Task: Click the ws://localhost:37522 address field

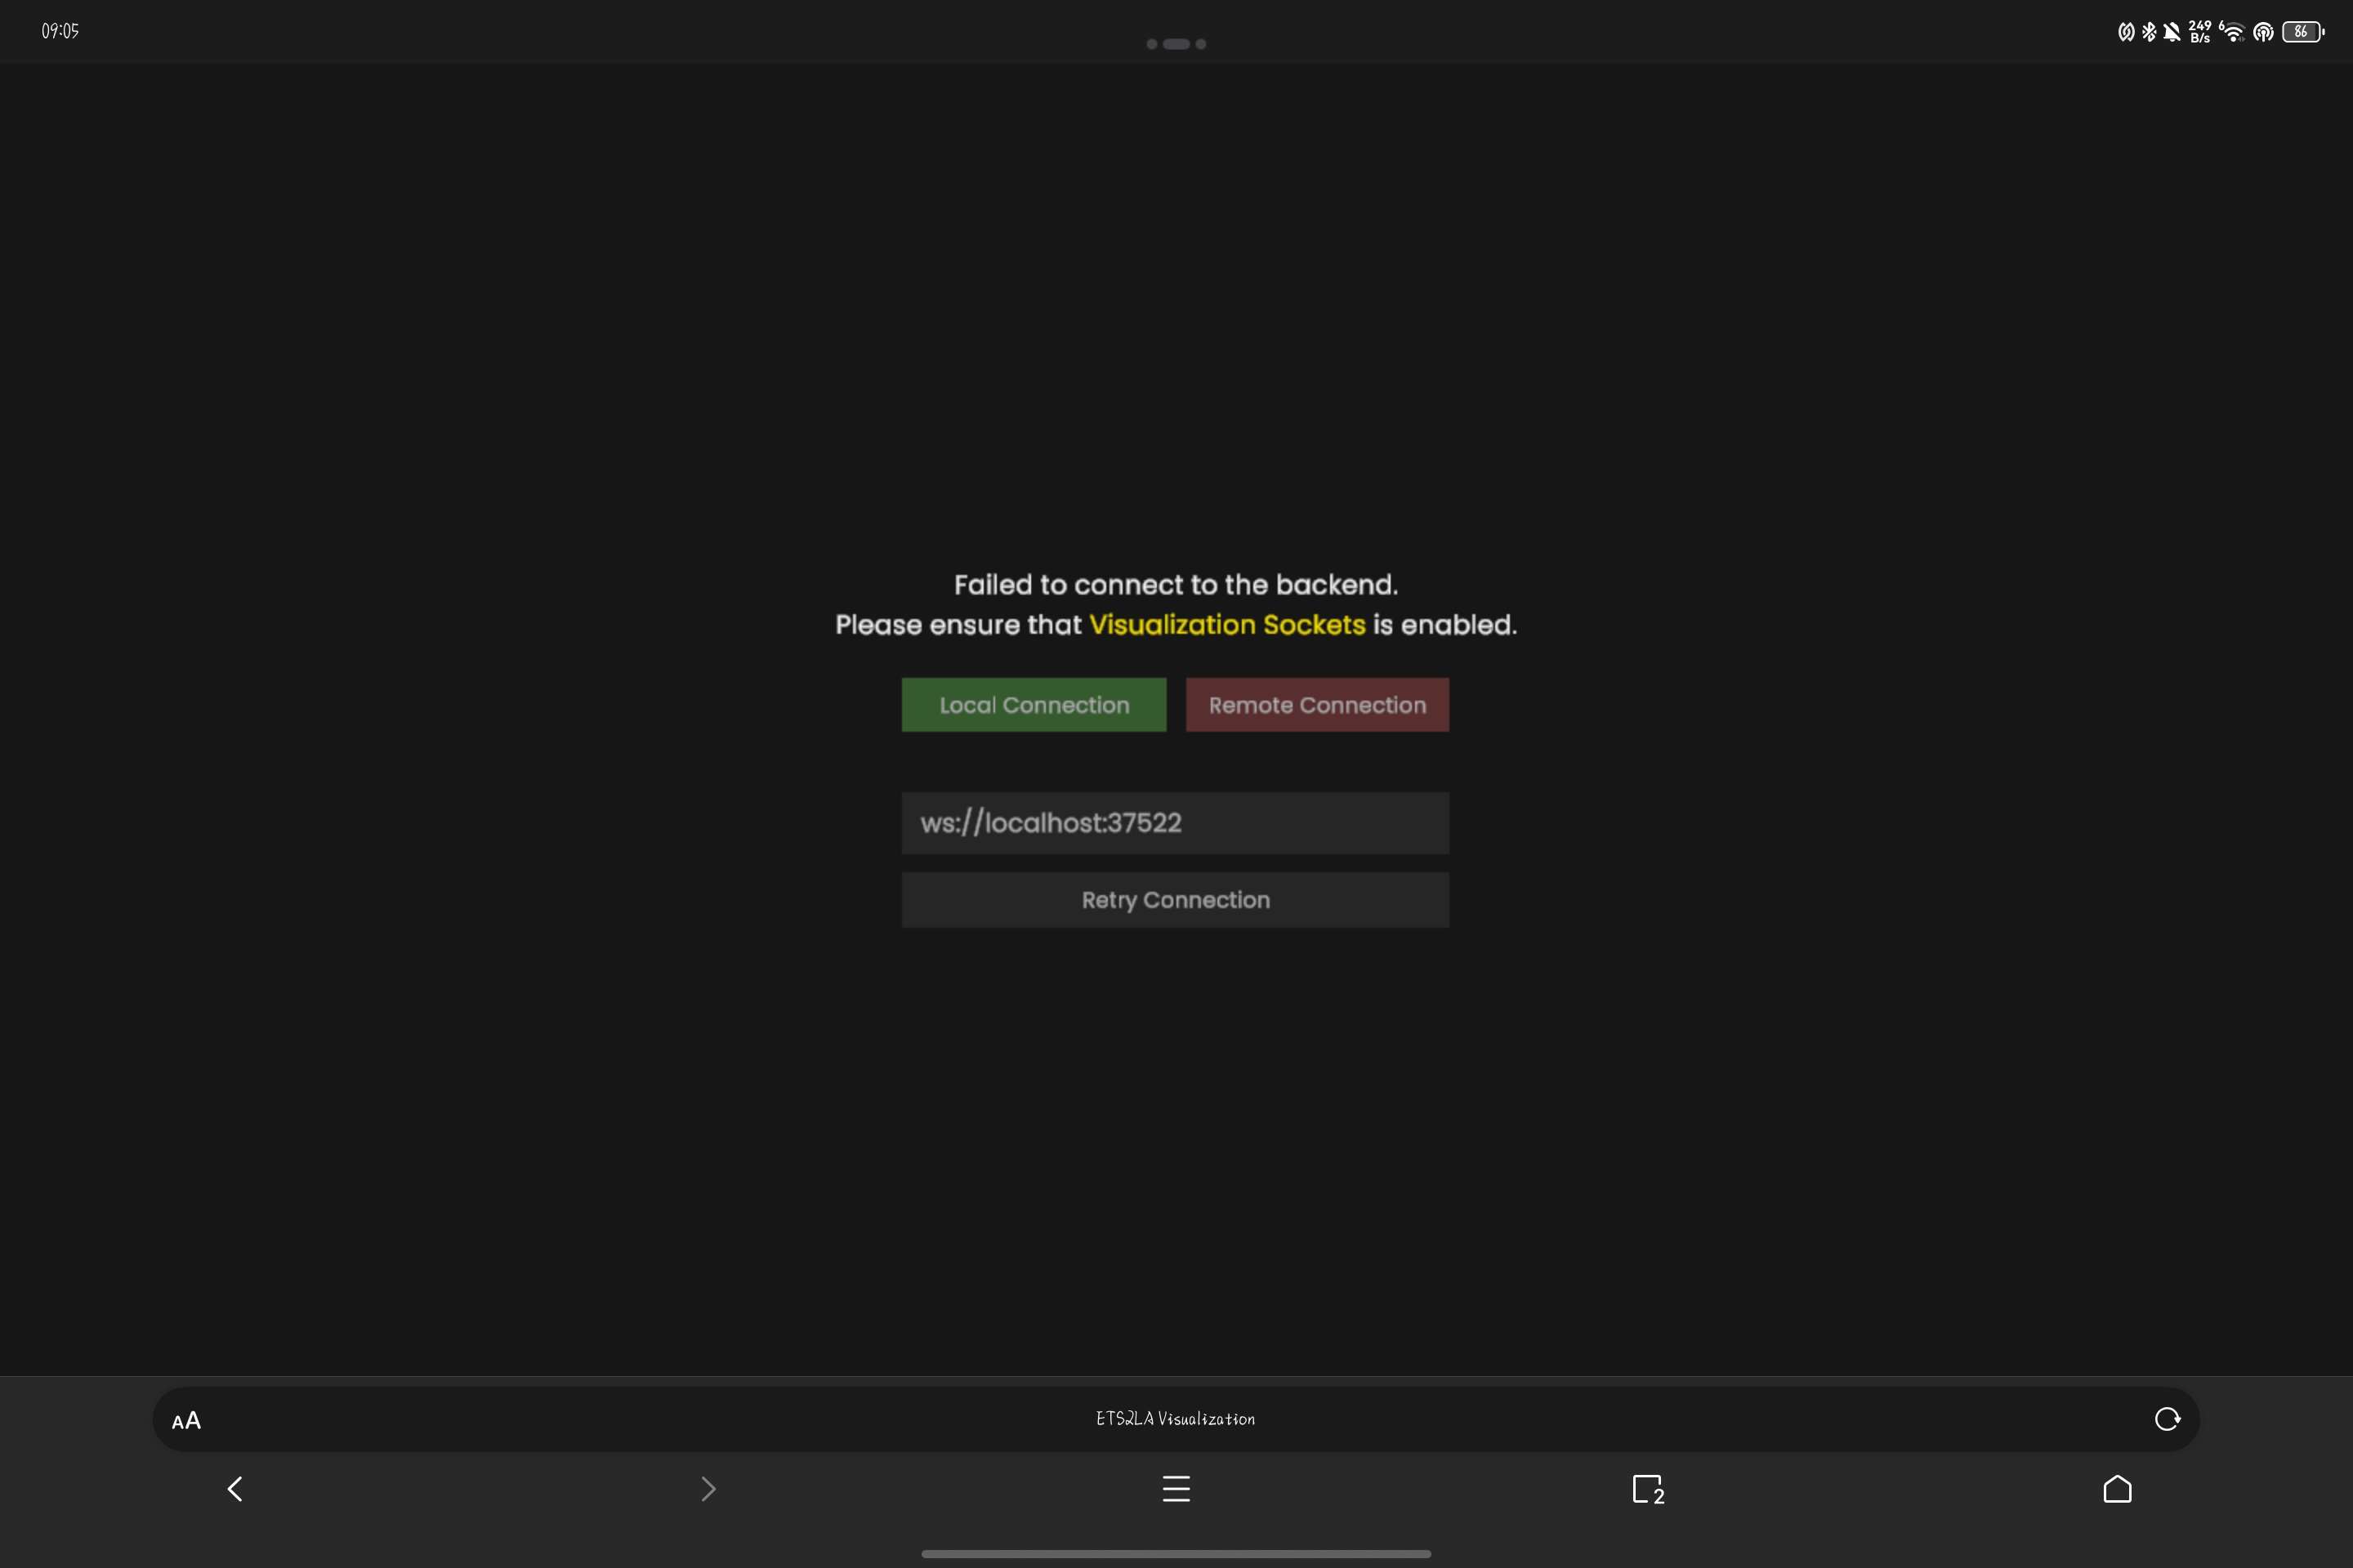Action: click(1175, 823)
